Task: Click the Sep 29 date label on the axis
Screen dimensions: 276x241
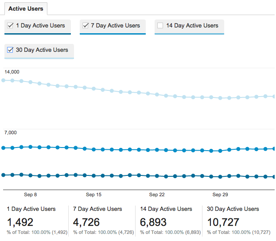Action: click(220, 194)
